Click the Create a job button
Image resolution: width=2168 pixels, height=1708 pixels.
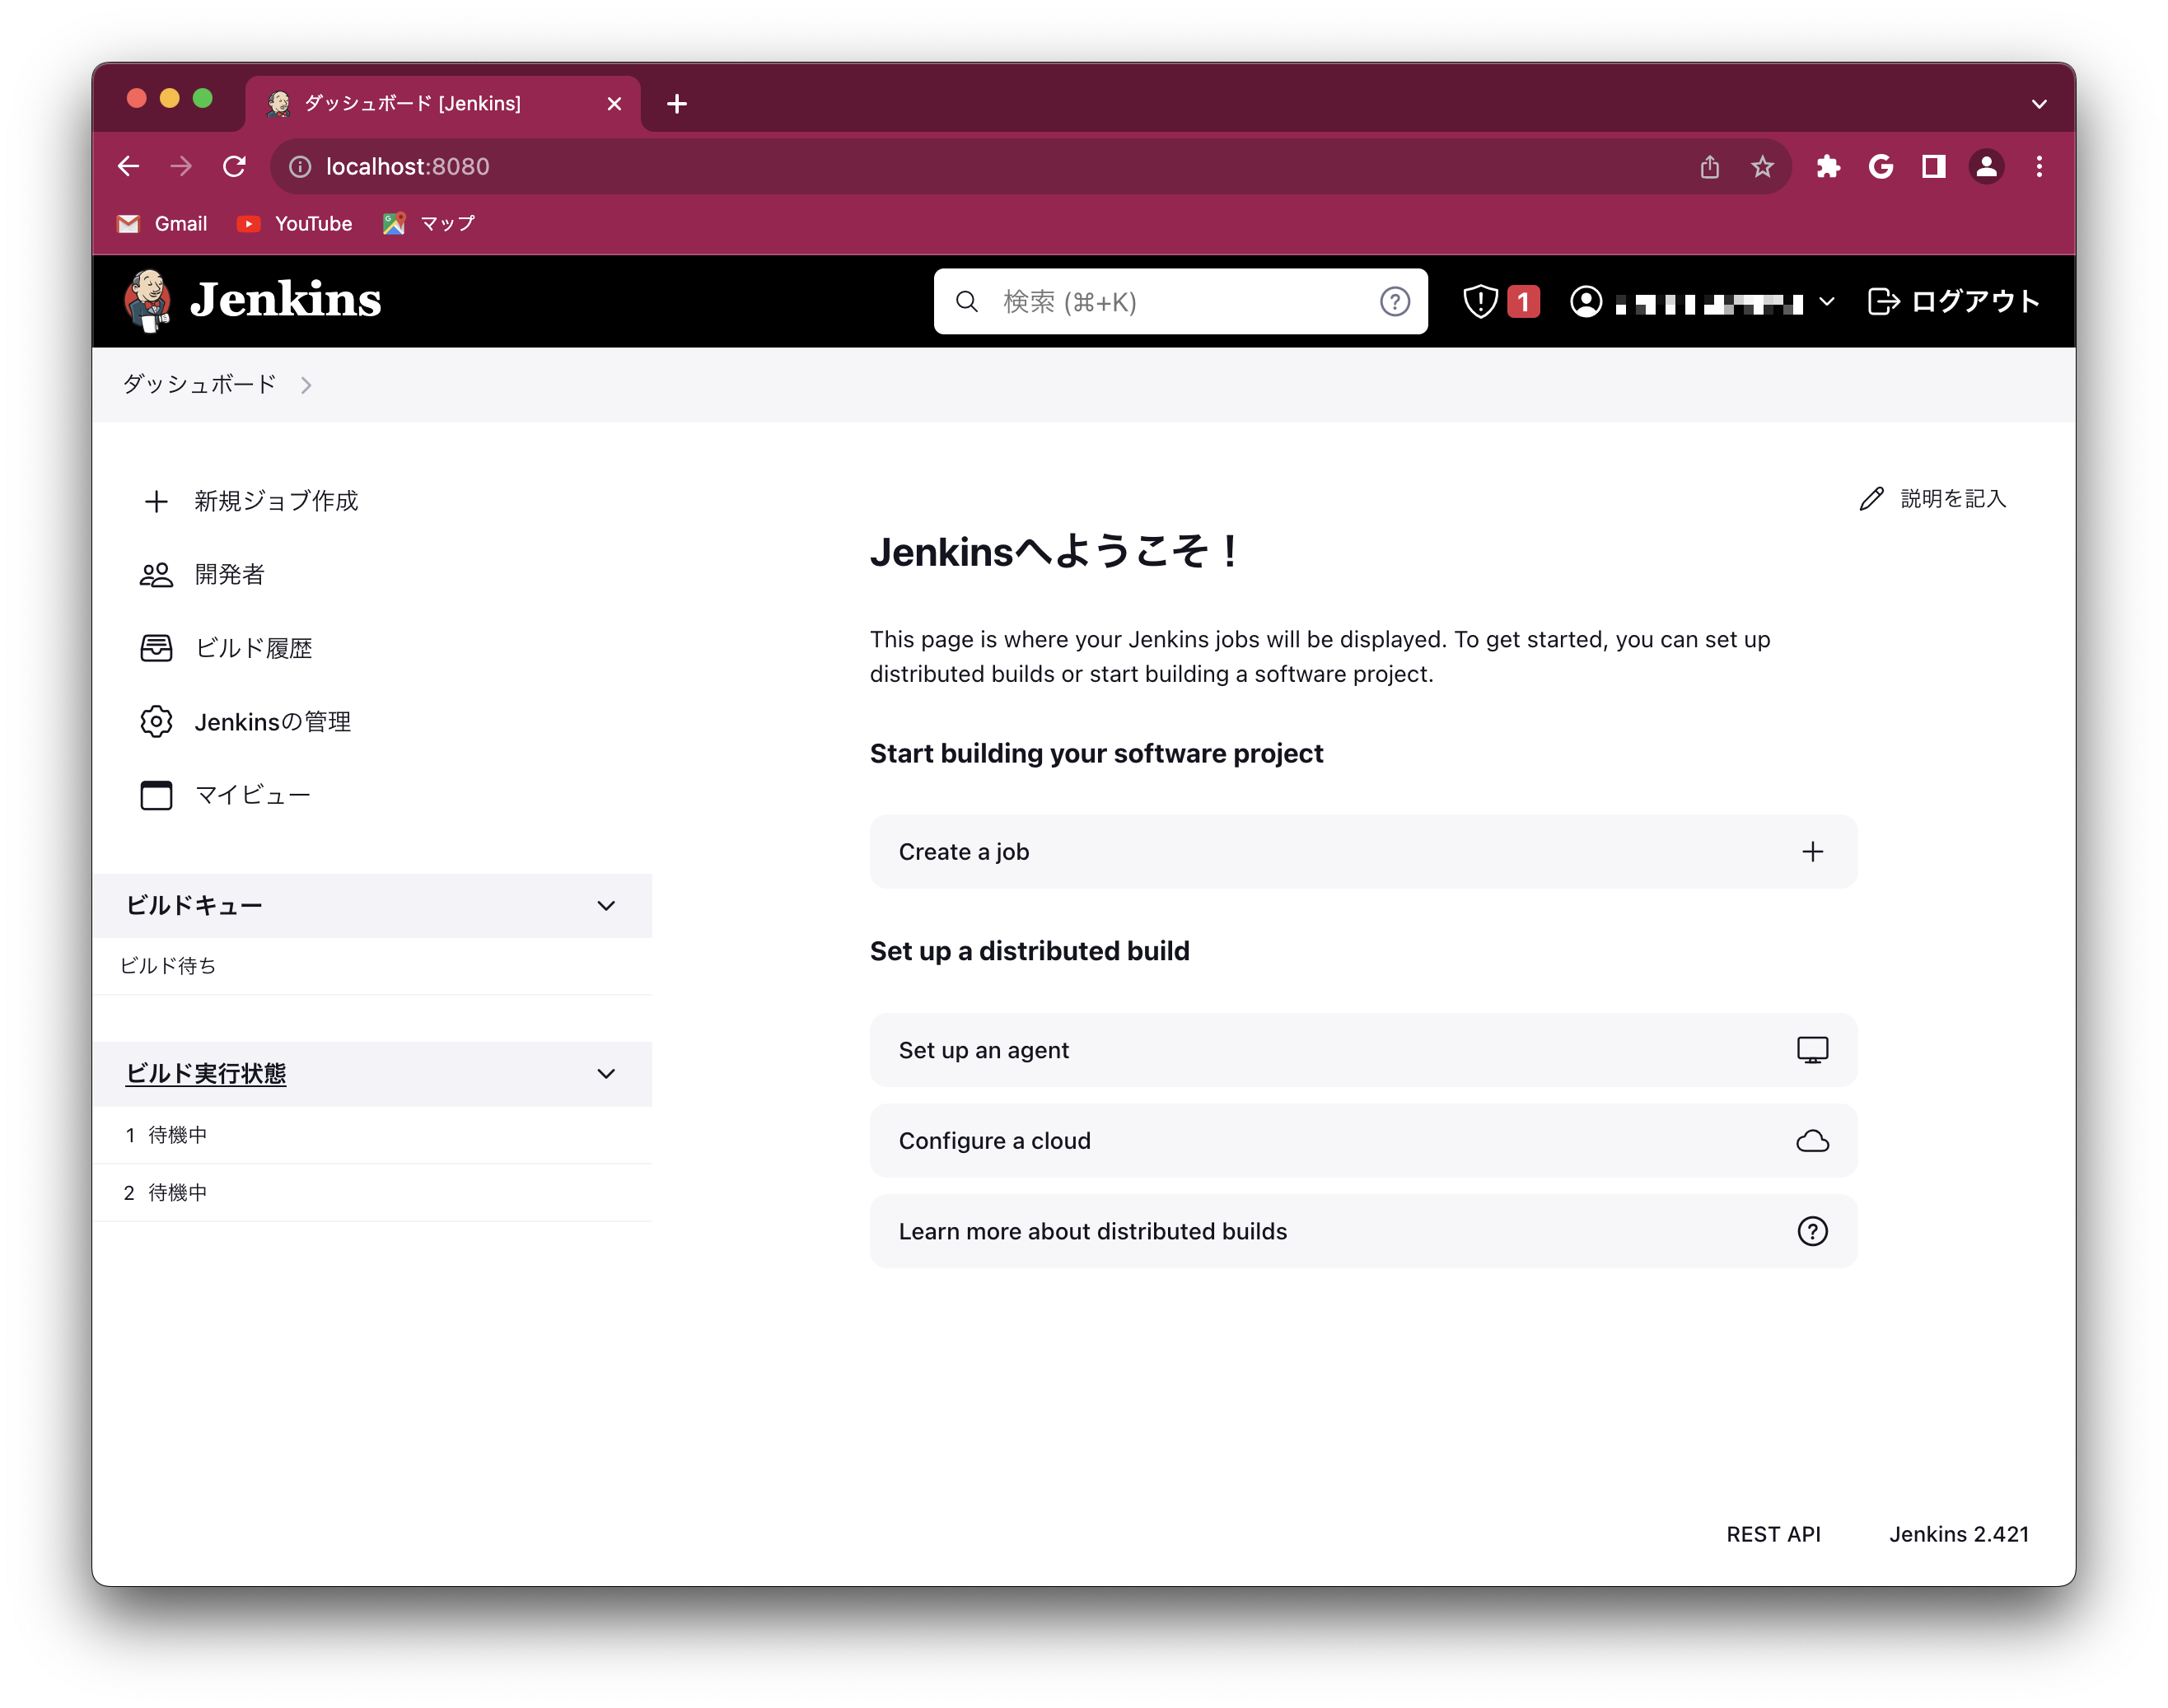[x=1363, y=852]
